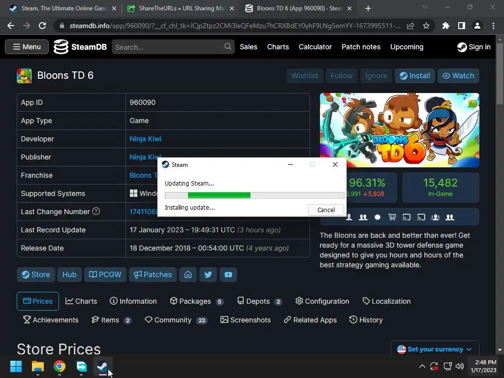The image size is (504, 378).
Task: Open Upcoming in top navigation
Action: click(x=407, y=47)
